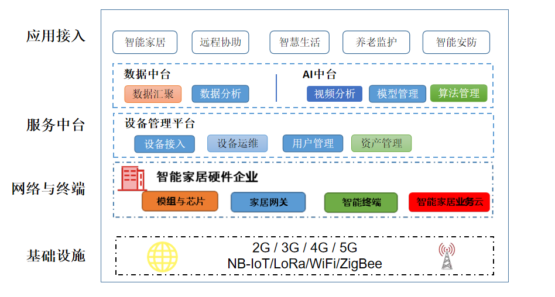Choose the 用户管理 block
The image size is (555, 297).
pos(313,143)
